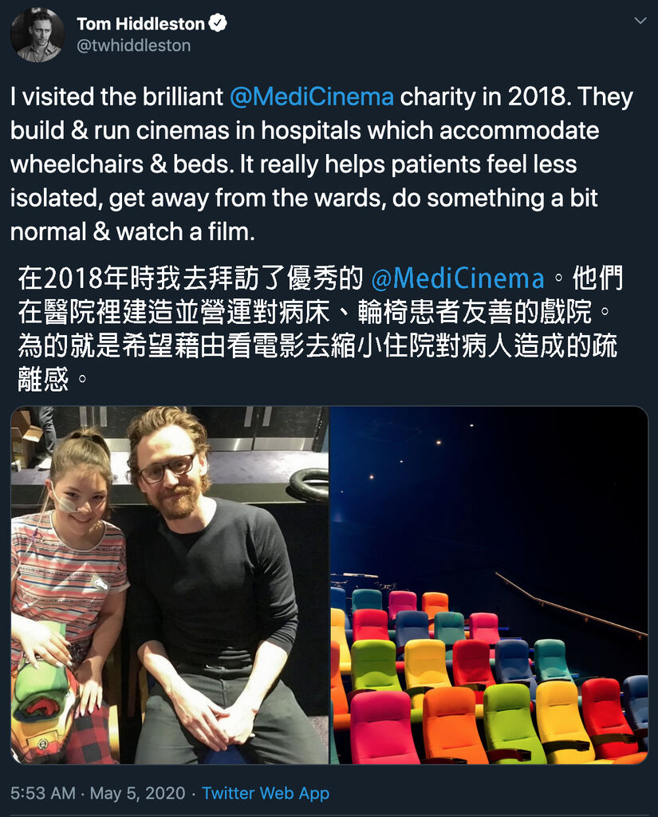Click the 5:53 AM timestamp
The image size is (658, 817).
tap(43, 793)
